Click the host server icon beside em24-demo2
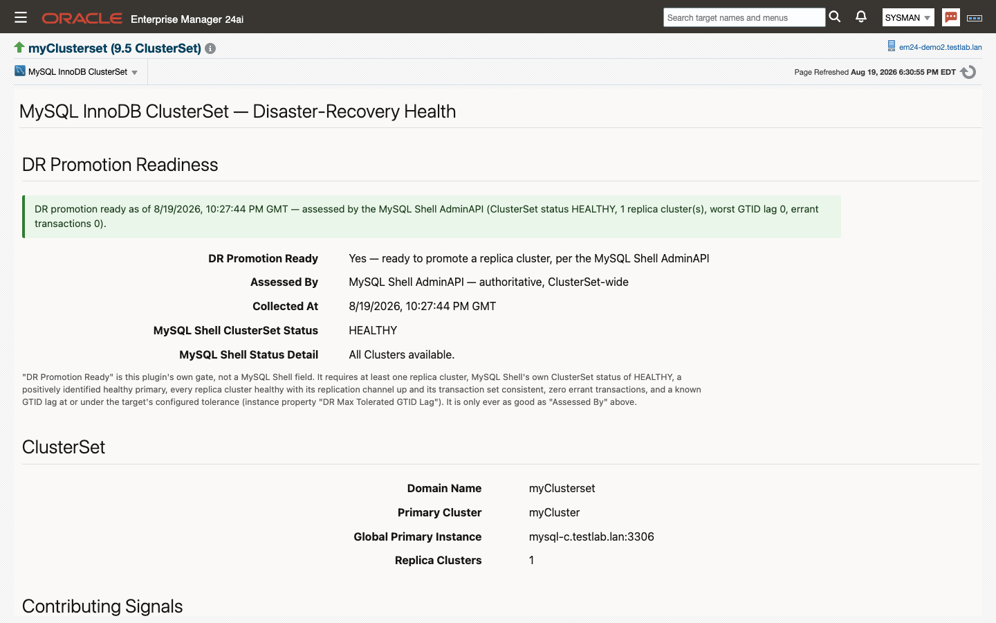The width and height of the screenshot is (996, 623). pyautogui.click(x=892, y=46)
